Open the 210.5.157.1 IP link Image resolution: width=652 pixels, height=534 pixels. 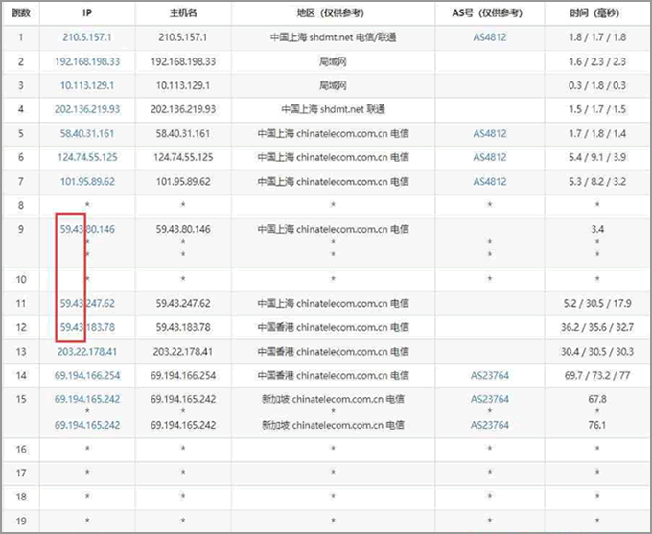pyautogui.click(x=87, y=37)
